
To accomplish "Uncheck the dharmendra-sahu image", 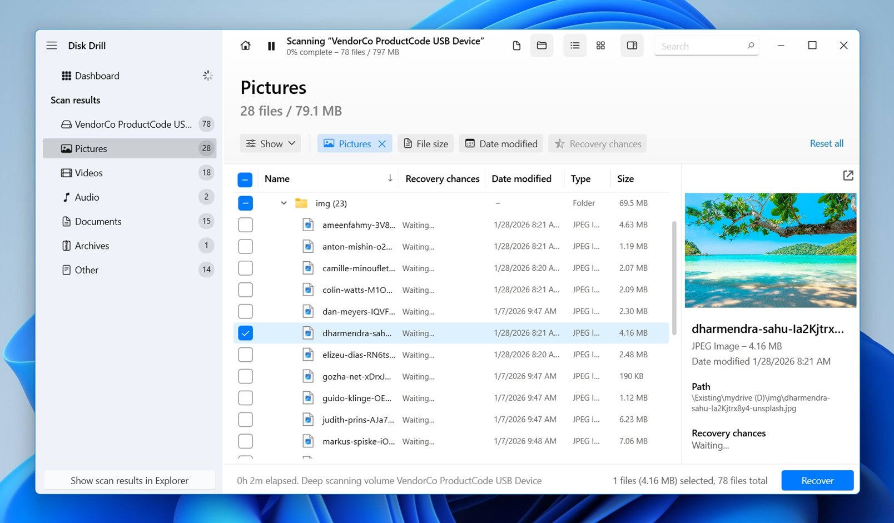I will point(245,332).
